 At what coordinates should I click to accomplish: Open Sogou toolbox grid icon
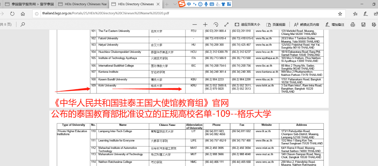tap(229, 4)
